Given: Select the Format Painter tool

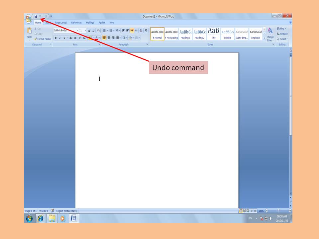Looking at the screenshot, I should click(43, 39).
